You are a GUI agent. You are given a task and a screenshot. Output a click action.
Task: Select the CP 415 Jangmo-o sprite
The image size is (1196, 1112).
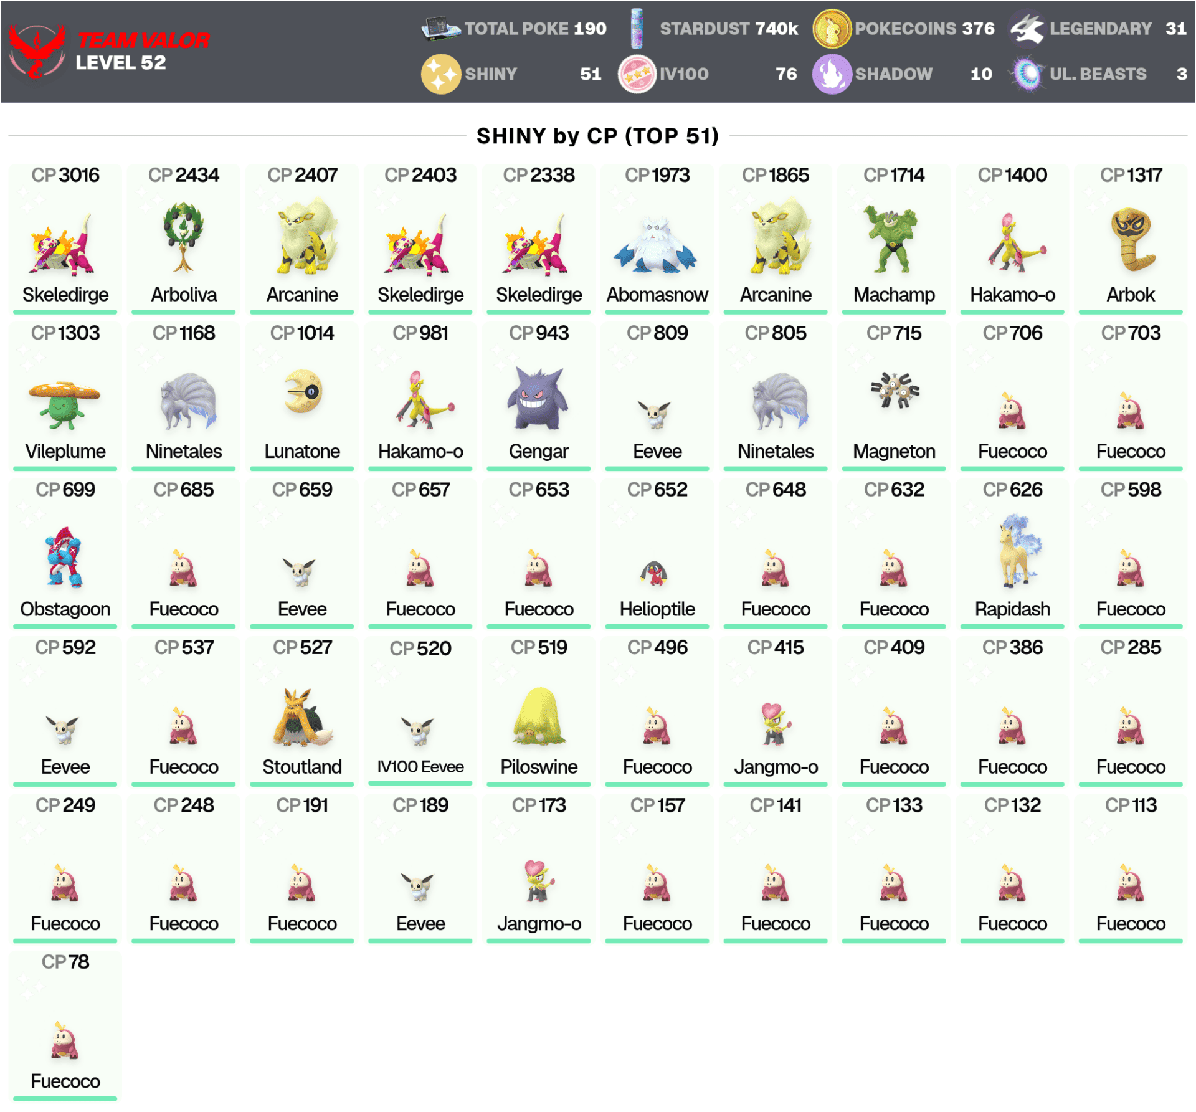point(776,723)
